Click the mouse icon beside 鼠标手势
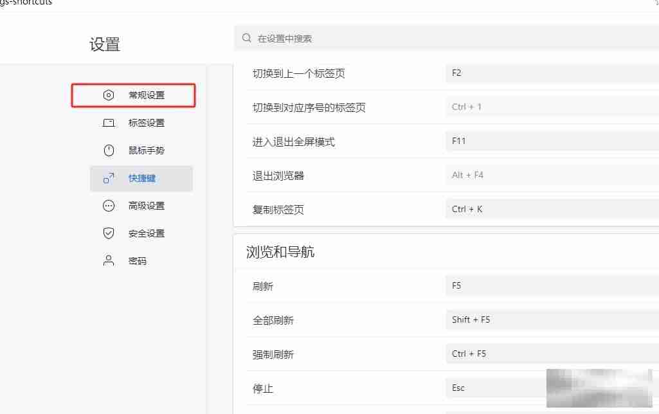 (x=109, y=150)
